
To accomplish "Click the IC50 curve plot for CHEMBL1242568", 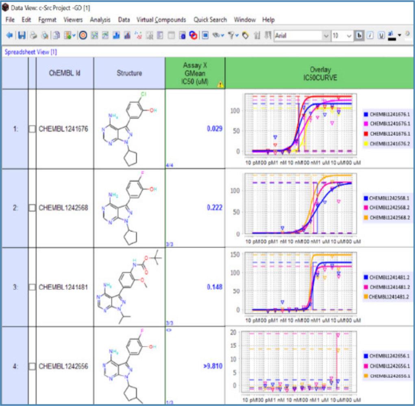I will click(x=301, y=204).
